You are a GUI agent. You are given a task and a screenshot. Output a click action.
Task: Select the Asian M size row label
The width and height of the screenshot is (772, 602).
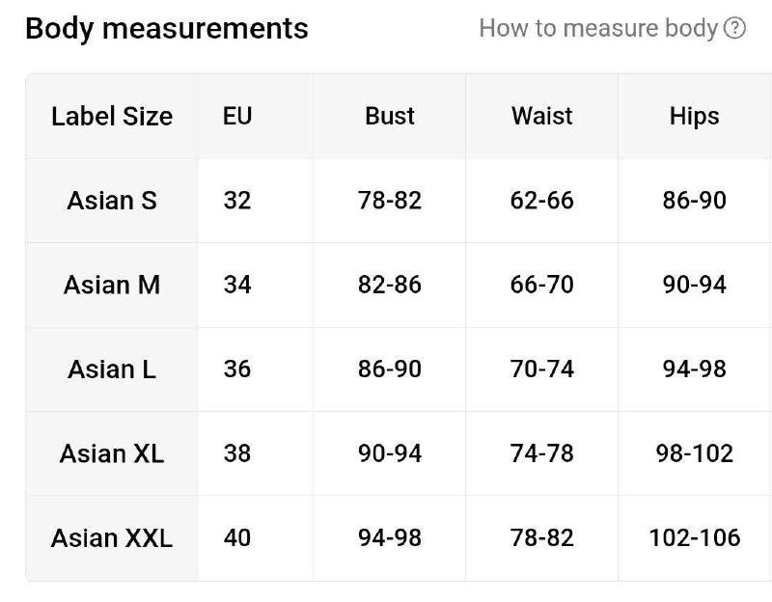point(112,285)
